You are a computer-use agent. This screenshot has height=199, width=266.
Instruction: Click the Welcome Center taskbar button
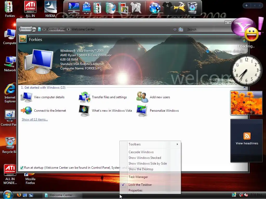point(62,195)
